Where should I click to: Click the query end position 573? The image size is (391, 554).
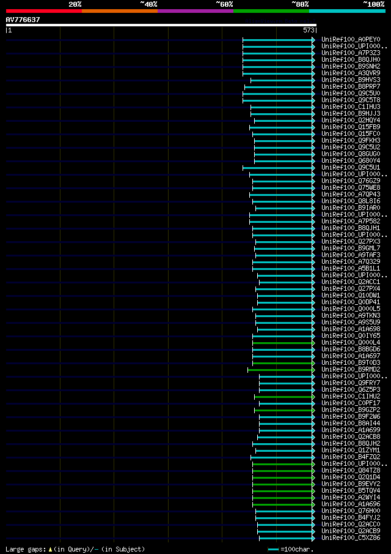point(309,31)
